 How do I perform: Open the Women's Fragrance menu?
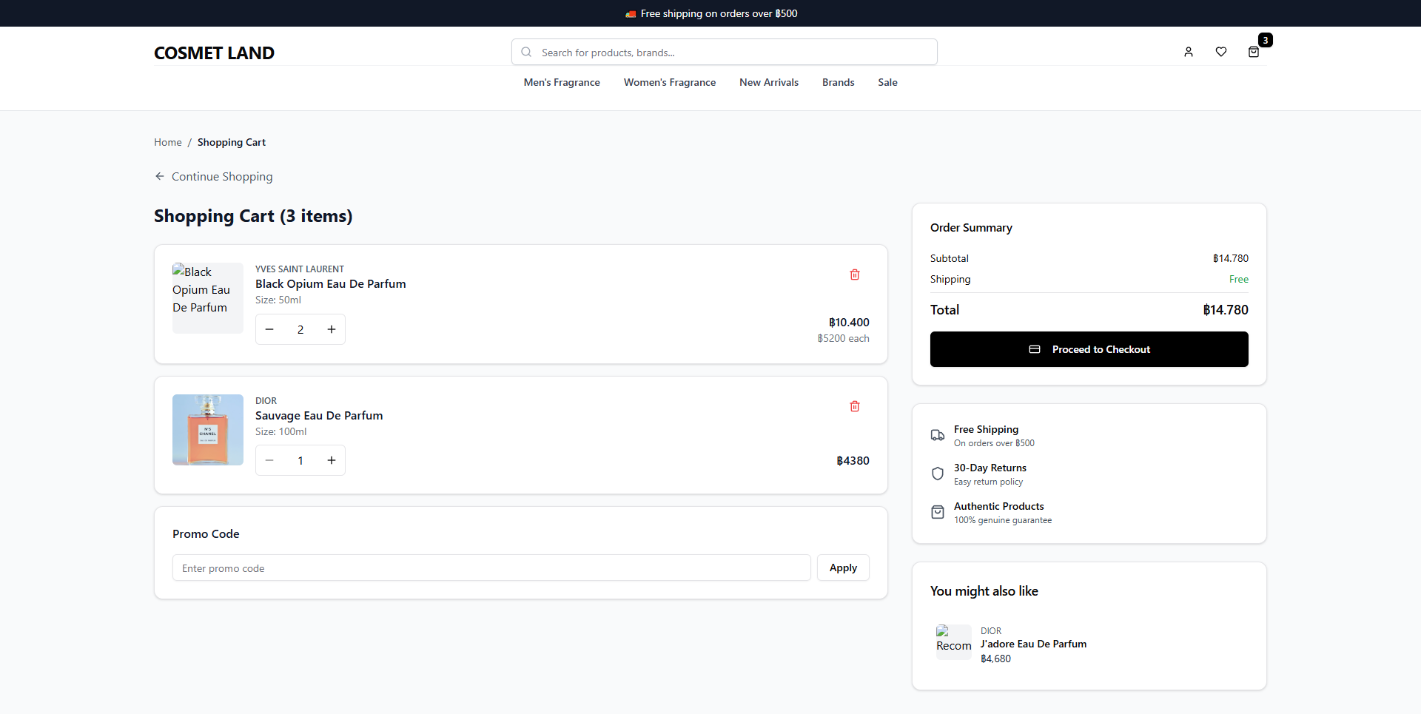coord(670,82)
